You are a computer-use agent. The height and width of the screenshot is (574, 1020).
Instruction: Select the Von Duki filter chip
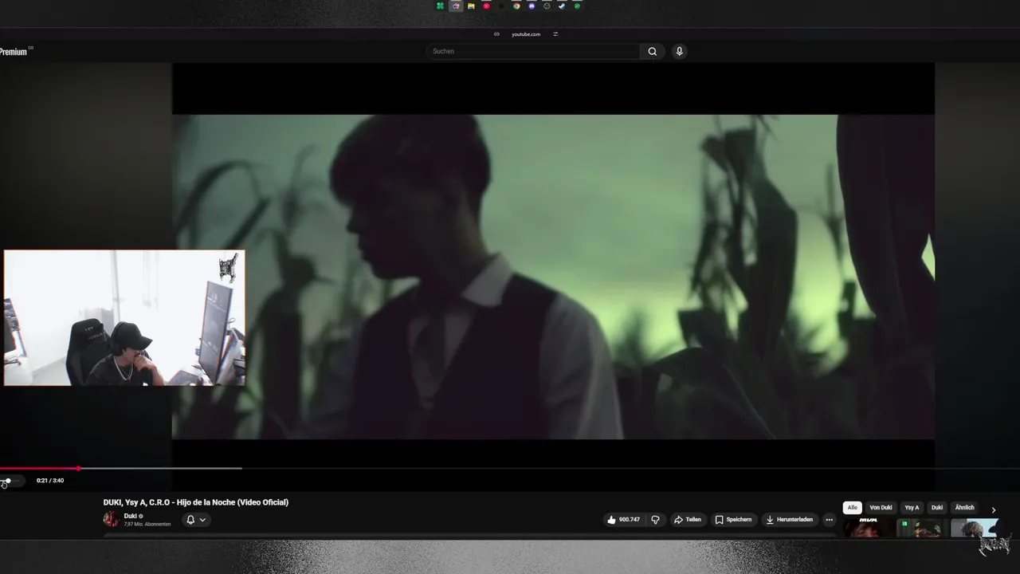click(881, 508)
